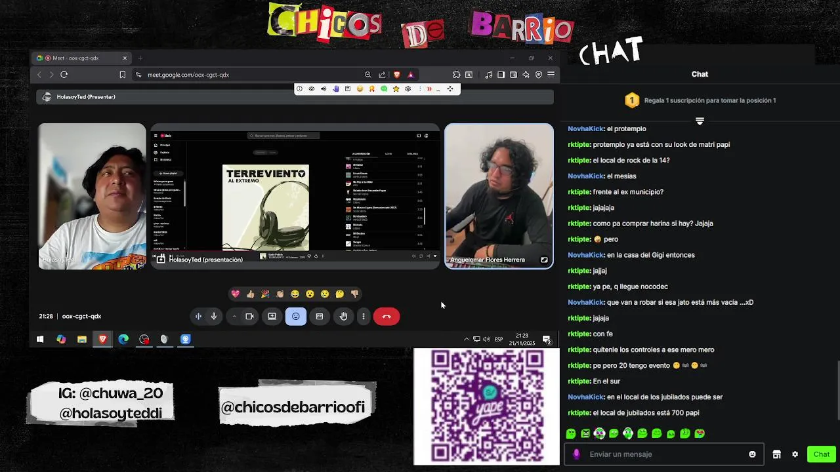Open Microsoft Edge from taskbar

coord(123,339)
